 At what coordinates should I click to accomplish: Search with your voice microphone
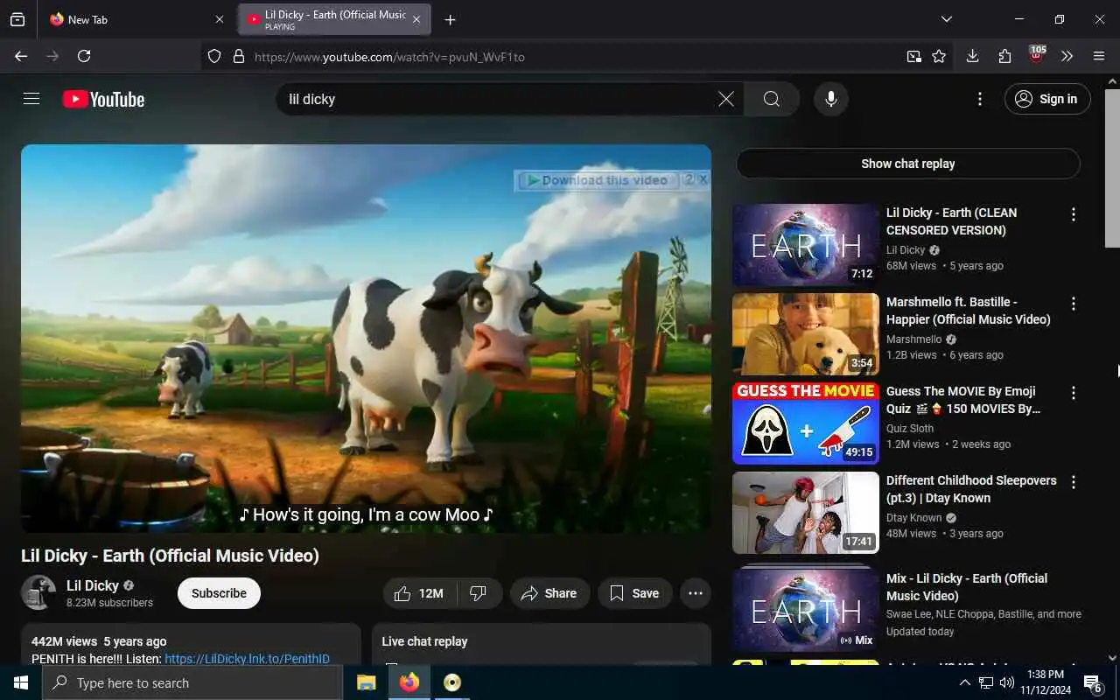pos(831,99)
